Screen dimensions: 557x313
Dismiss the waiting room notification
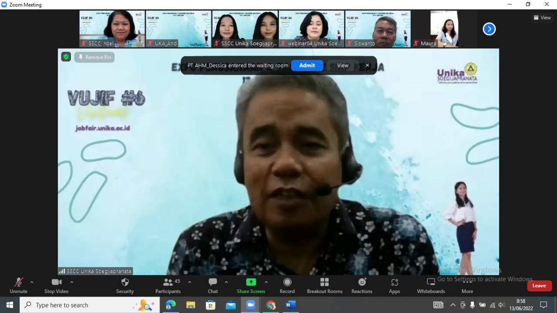[367, 65]
